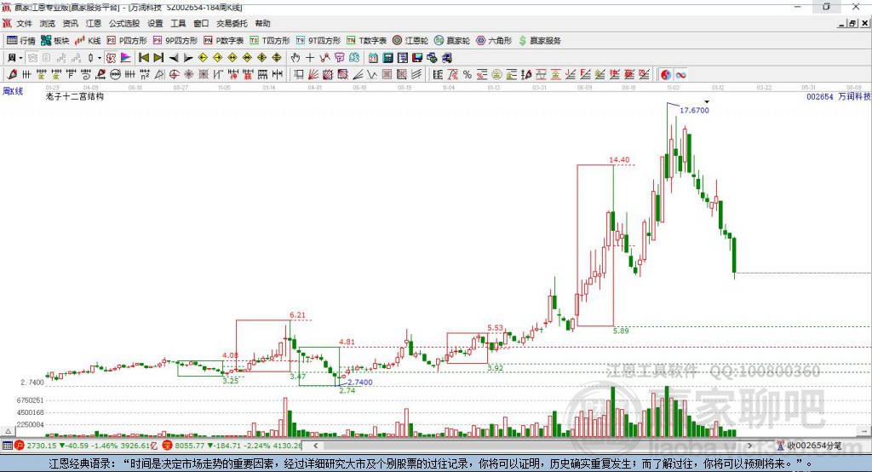Open the 文件 menu

(x=24, y=23)
